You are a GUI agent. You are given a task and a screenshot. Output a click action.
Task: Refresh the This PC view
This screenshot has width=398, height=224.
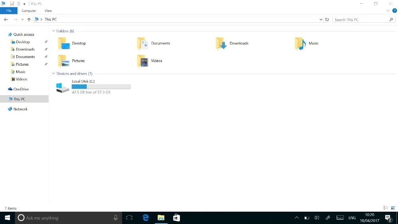click(x=327, y=19)
